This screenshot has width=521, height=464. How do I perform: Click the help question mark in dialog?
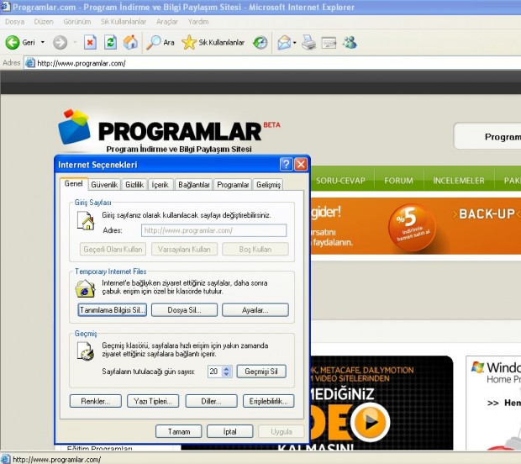(286, 164)
